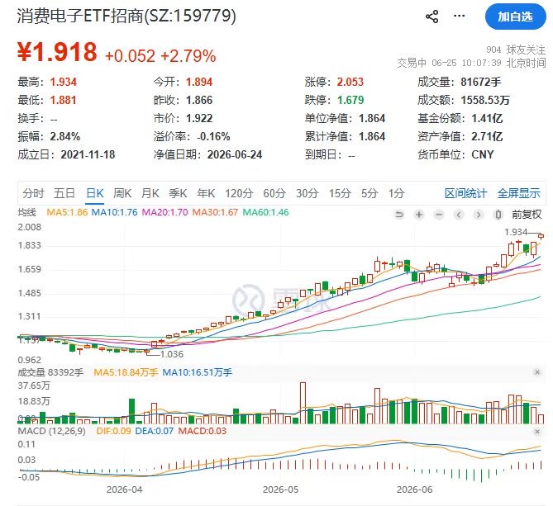Move chart right with the forward chevron
553x506 pixels.
click(x=479, y=215)
